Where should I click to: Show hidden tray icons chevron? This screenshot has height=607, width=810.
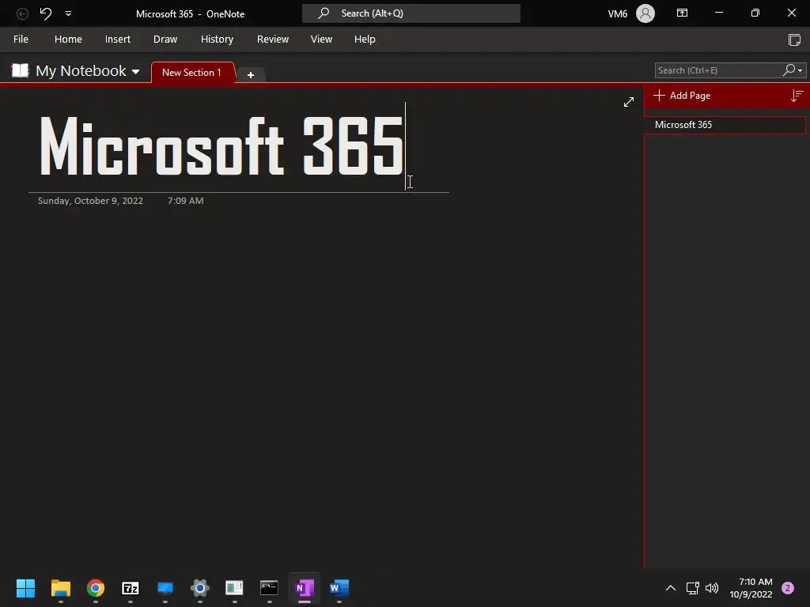click(671, 588)
